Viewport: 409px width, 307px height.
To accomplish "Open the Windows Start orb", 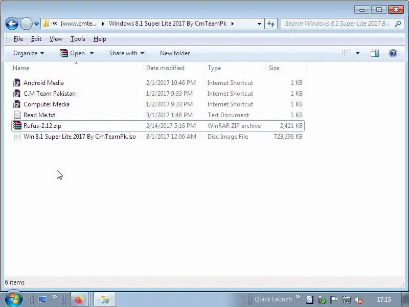I will pyautogui.click(x=14, y=299).
